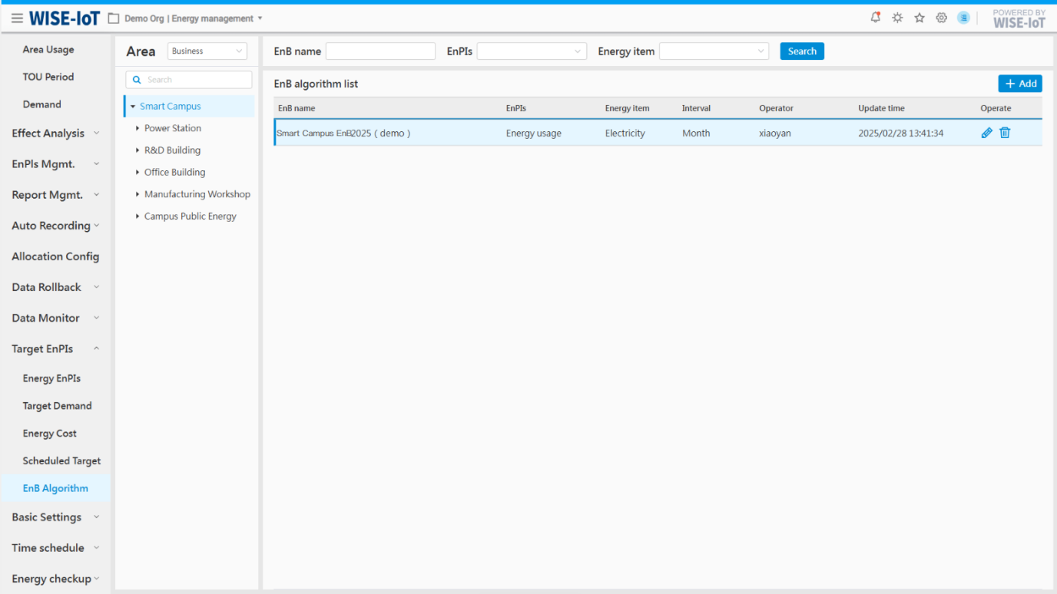Click the Add button
Screen dimensions: 1057x594
pyautogui.click(x=1020, y=84)
